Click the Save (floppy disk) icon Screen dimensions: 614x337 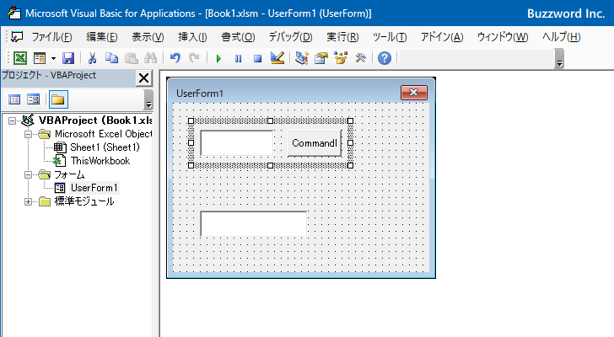coord(68,58)
